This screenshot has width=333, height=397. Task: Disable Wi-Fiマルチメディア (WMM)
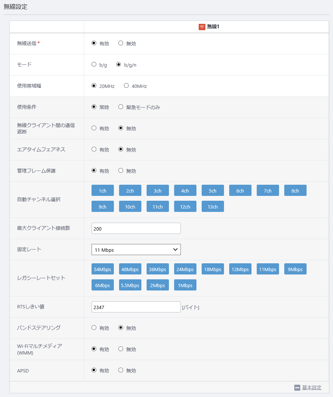point(121,349)
